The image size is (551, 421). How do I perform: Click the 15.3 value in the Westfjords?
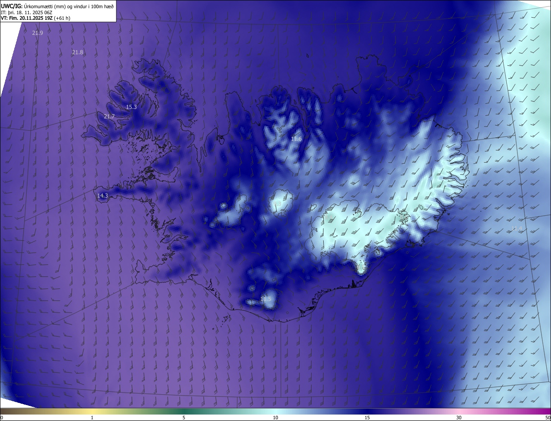131,107
